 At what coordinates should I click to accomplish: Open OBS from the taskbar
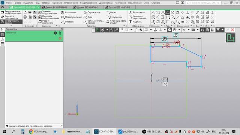click(152, 132)
